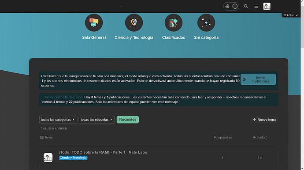Click the Sala General label link
304x170 pixels.
94,37
